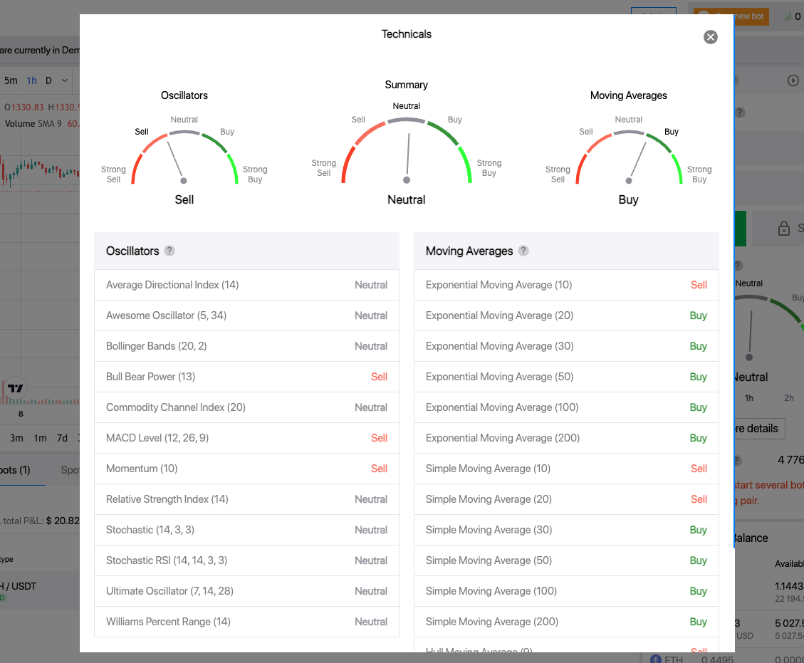Click the TradingView logo on the chart
Screen dimensions: 804x663
coord(16,389)
